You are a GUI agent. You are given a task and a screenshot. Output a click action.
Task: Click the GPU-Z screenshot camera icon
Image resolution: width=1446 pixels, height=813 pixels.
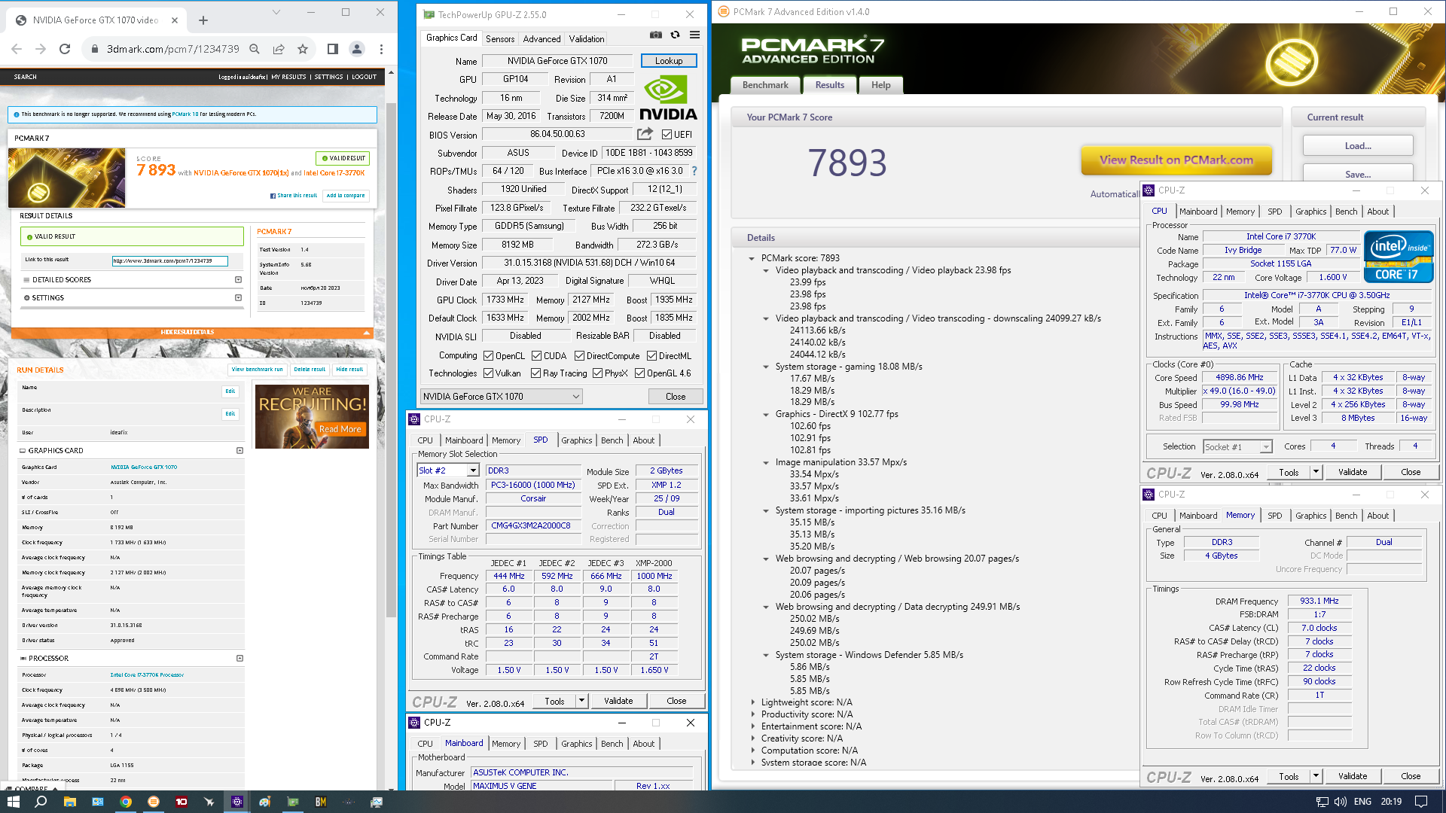[656, 35]
